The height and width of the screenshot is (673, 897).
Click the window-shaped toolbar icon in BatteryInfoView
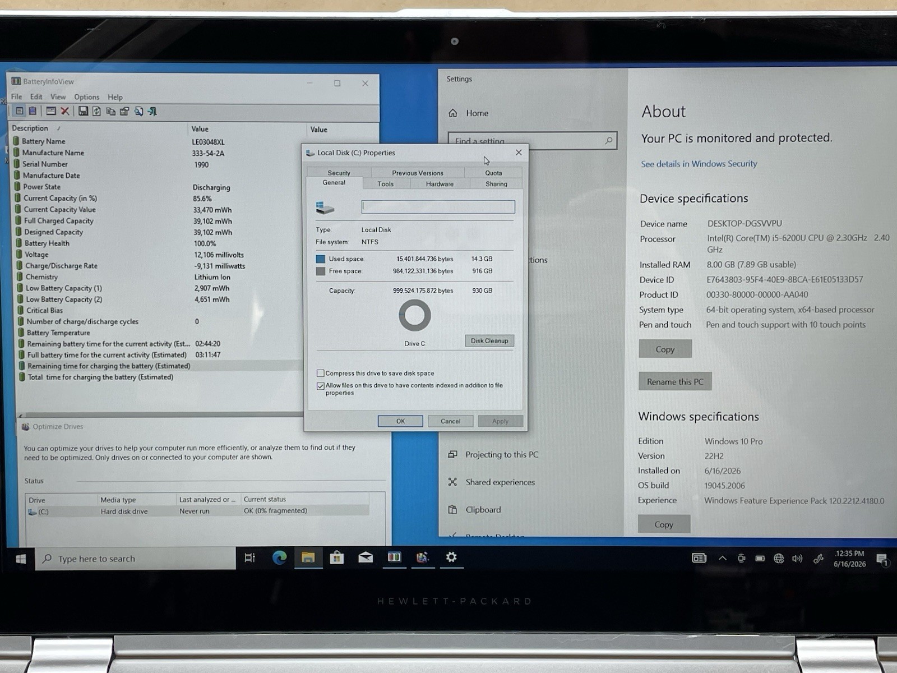tap(51, 111)
